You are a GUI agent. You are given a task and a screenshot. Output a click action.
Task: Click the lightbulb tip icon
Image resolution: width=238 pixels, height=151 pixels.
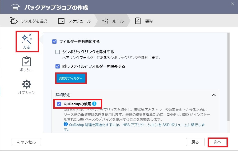(66, 124)
